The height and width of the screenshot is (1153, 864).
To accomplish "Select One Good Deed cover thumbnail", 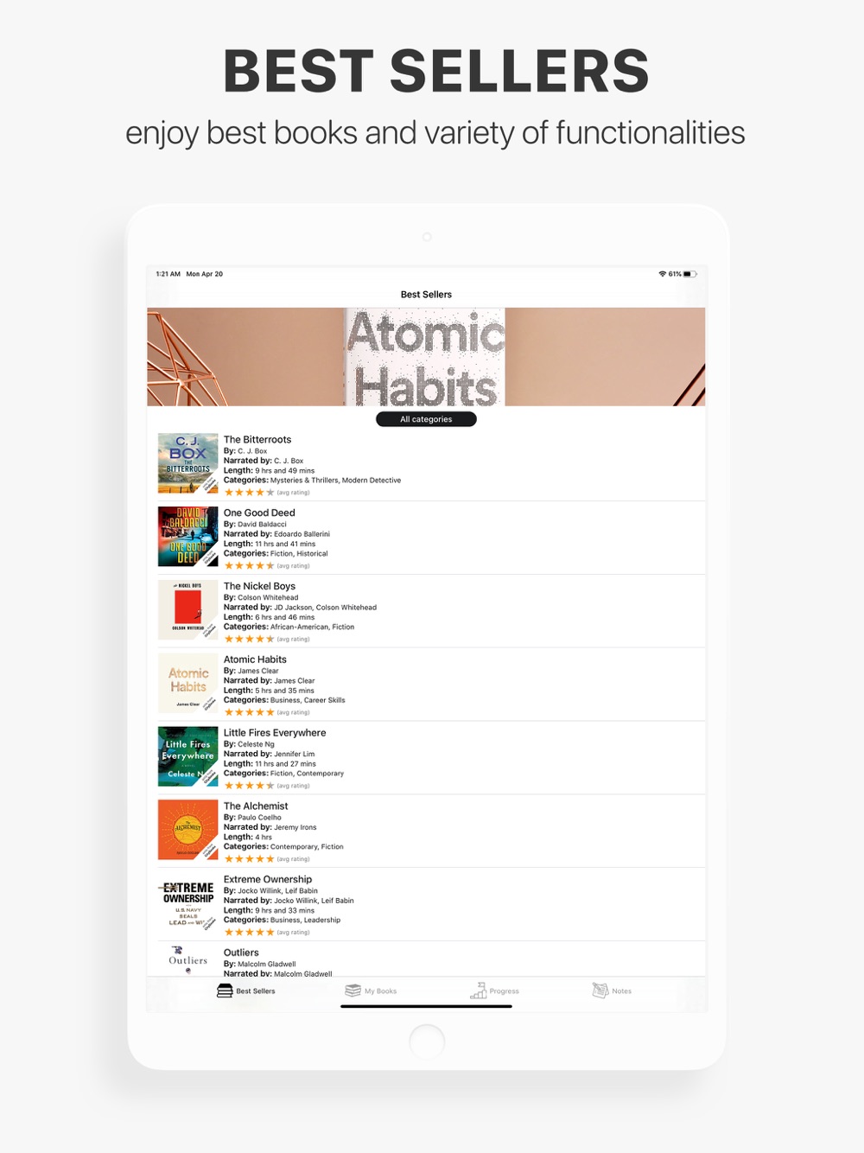I will tap(188, 537).
